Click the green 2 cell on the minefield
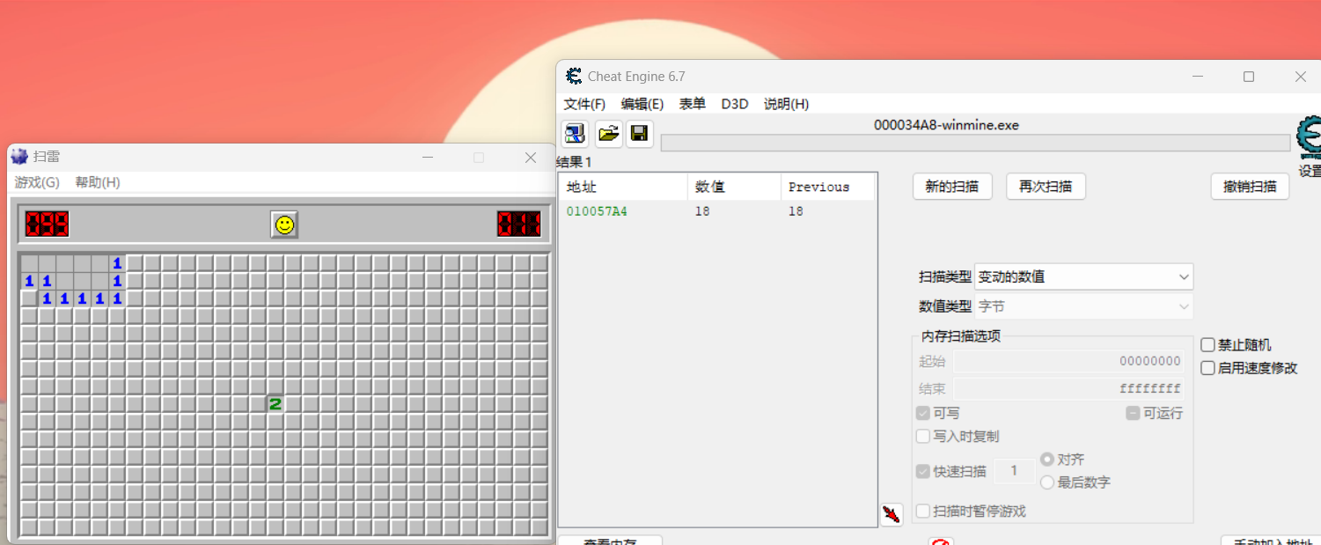 click(275, 404)
